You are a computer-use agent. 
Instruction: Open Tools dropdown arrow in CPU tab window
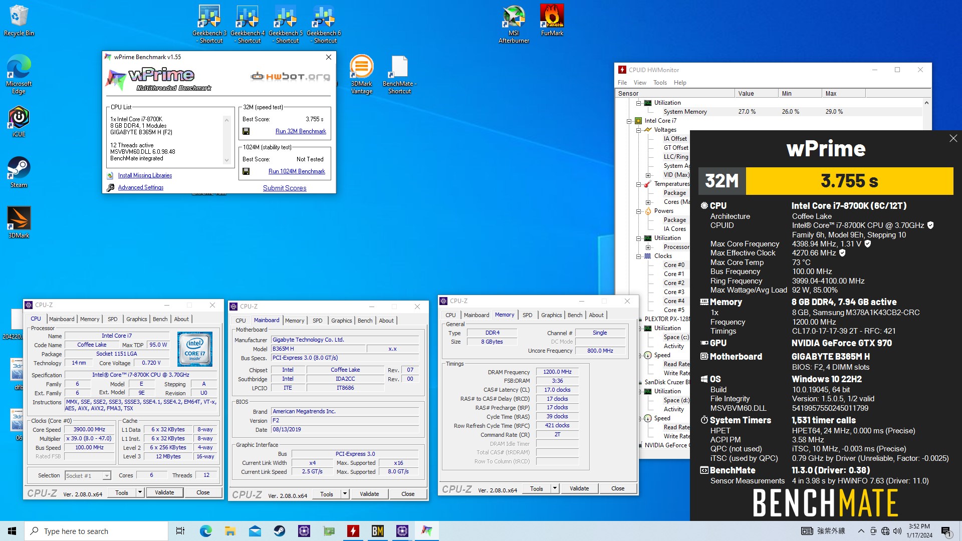pos(140,492)
